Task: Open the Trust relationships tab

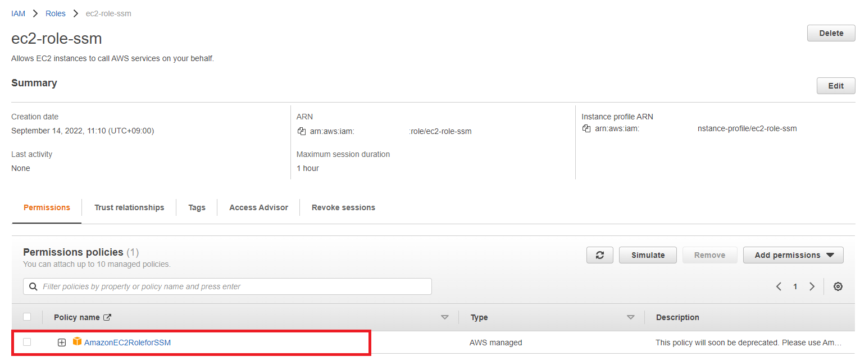Action: pos(129,207)
